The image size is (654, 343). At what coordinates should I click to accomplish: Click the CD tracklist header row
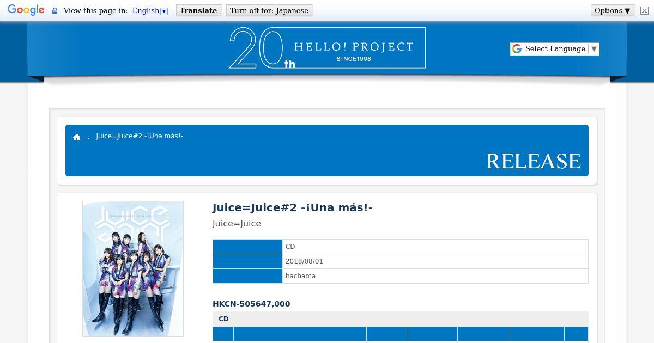point(401,319)
